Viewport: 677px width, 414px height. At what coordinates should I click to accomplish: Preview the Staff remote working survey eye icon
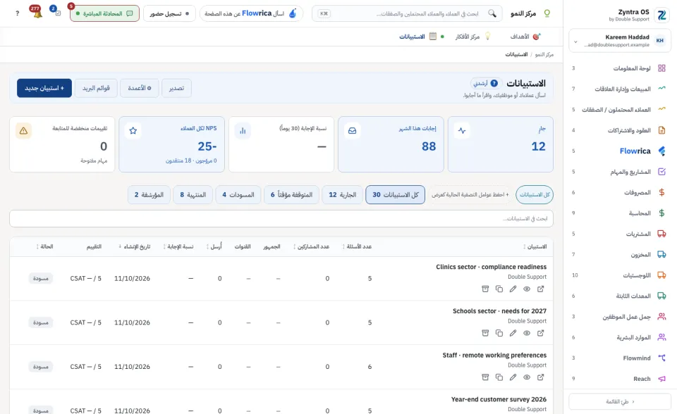[x=527, y=377]
